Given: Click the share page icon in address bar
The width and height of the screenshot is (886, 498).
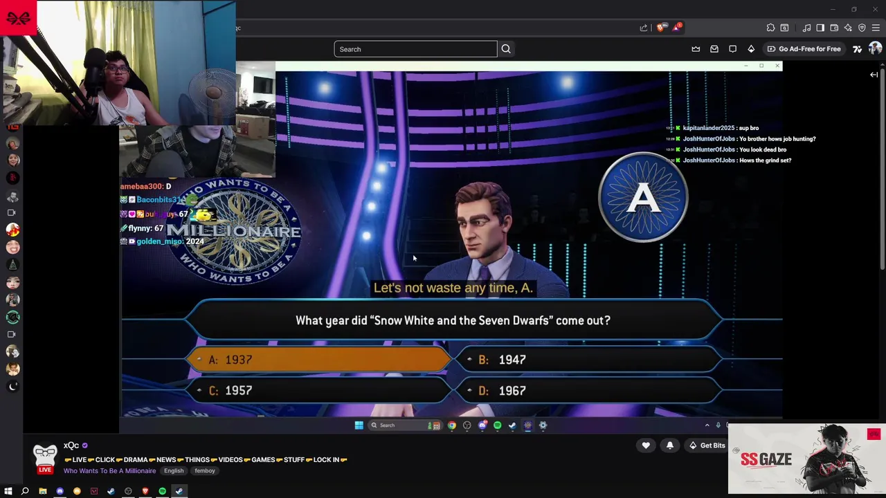Looking at the screenshot, I should click(644, 28).
